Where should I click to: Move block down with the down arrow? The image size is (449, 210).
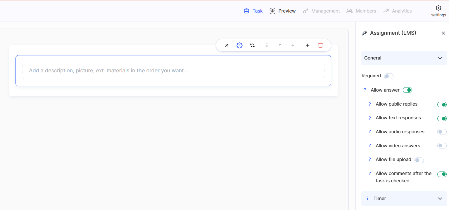pos(293,45)
